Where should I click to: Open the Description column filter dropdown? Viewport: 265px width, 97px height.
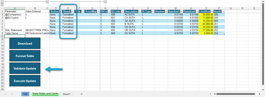pyautogui.click(x=140, y=11)
